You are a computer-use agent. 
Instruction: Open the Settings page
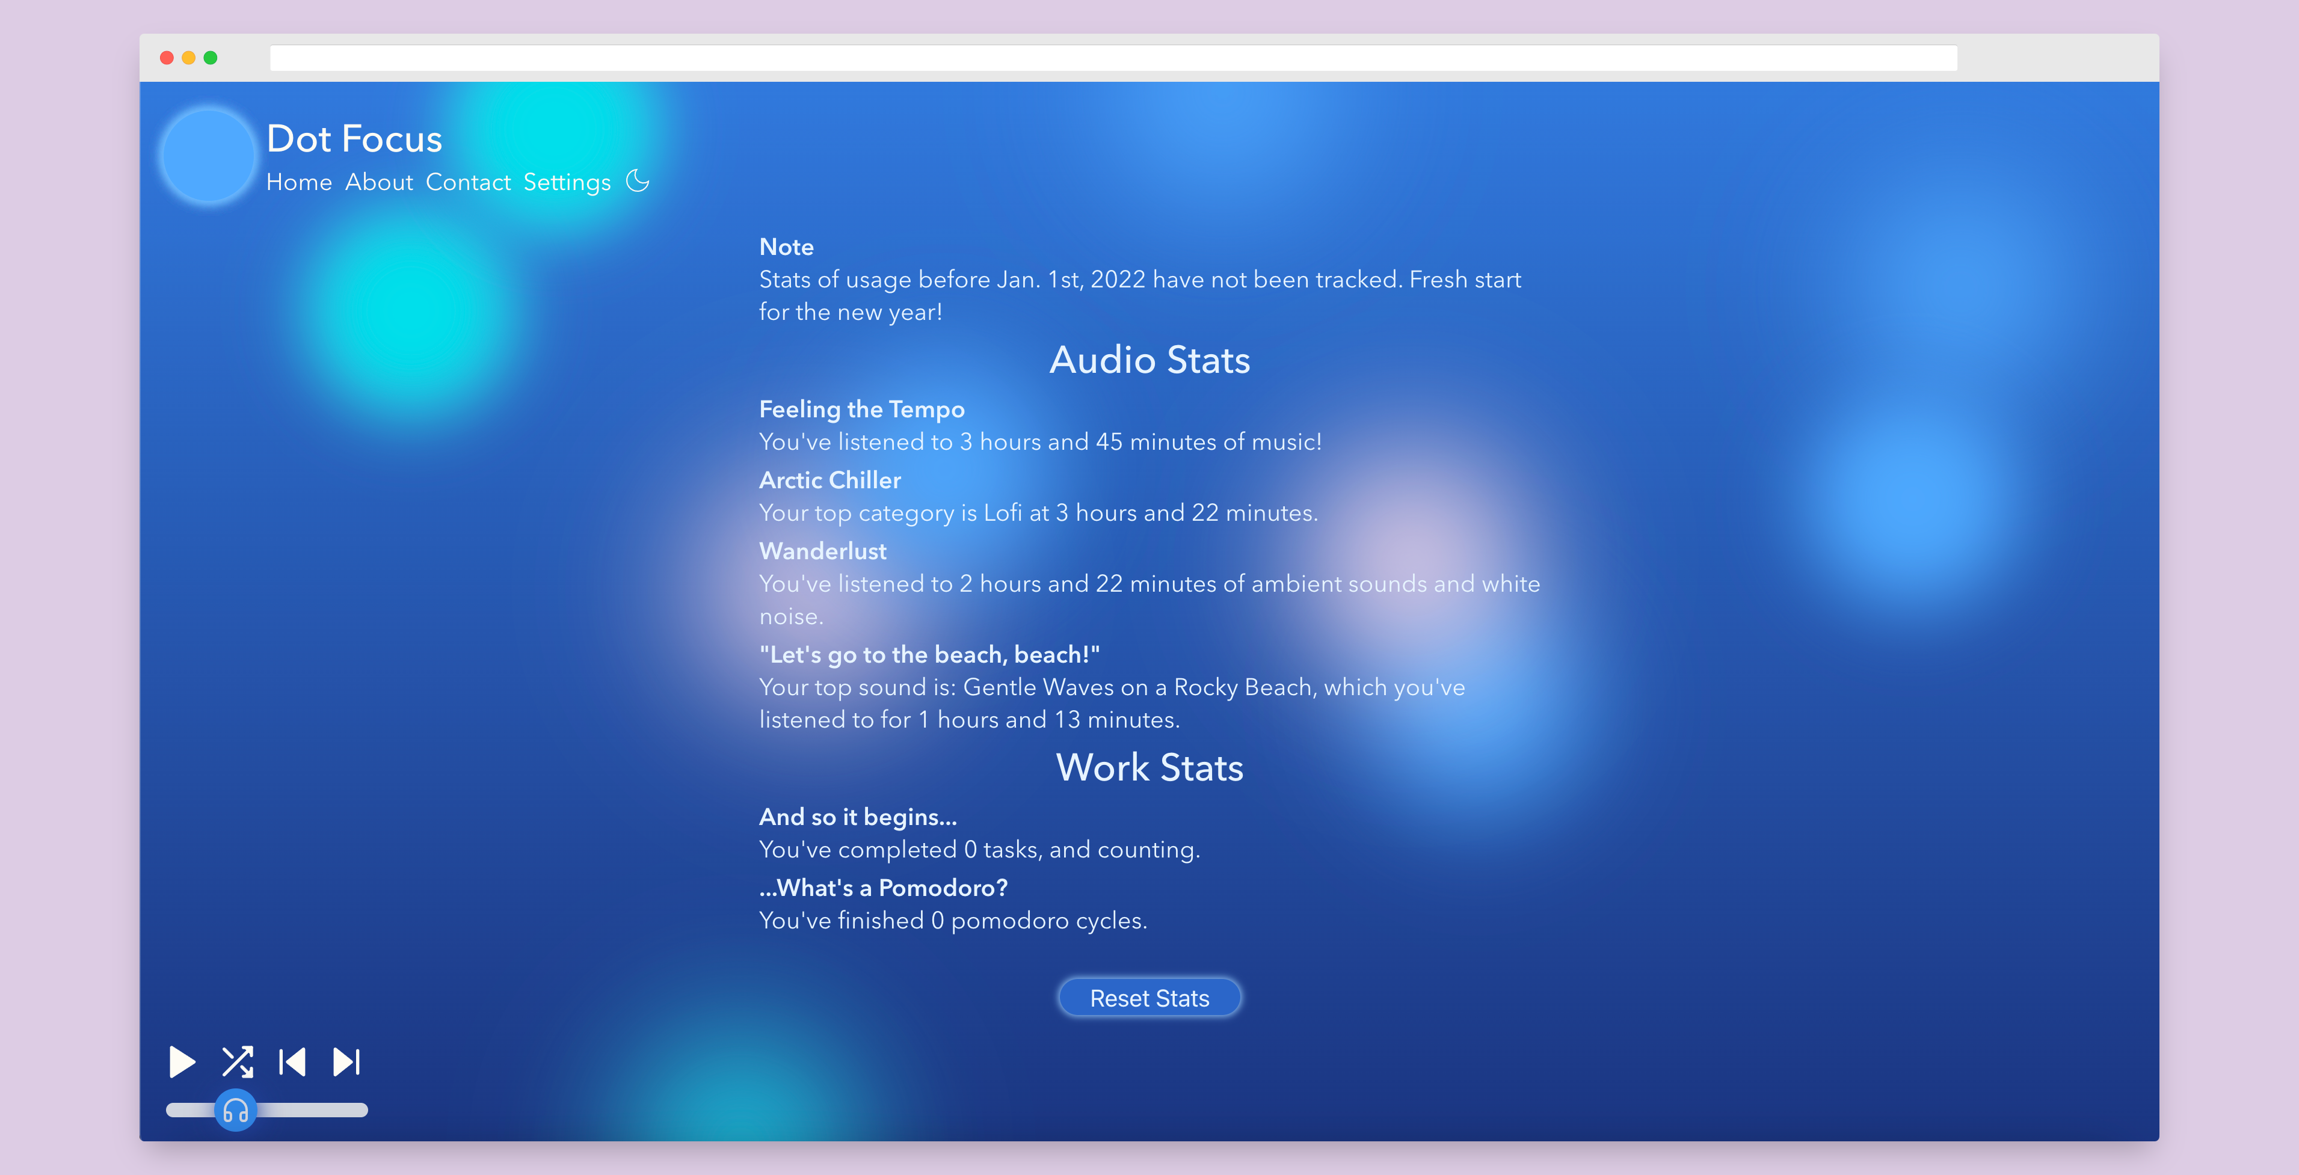coord(567,182)
